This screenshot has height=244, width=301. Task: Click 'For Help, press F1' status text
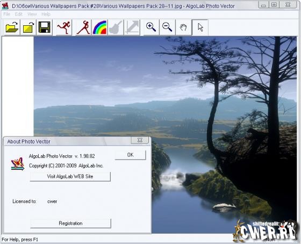20,240
